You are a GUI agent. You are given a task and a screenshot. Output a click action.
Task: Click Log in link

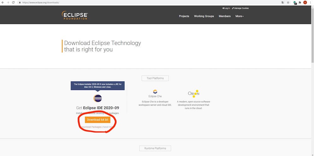pos(226,8)
